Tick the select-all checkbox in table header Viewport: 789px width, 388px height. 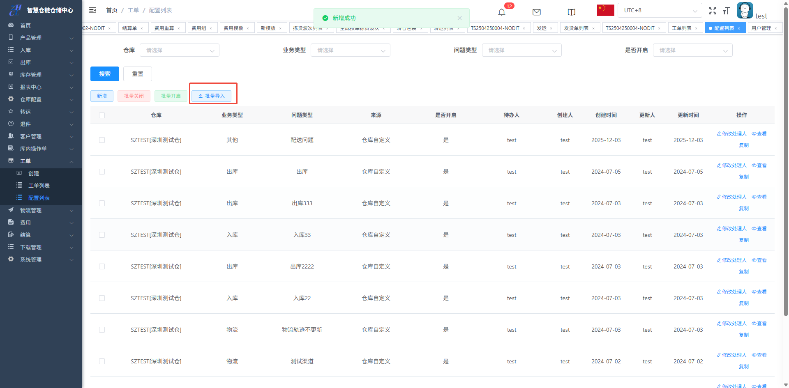tap(102, 115)
